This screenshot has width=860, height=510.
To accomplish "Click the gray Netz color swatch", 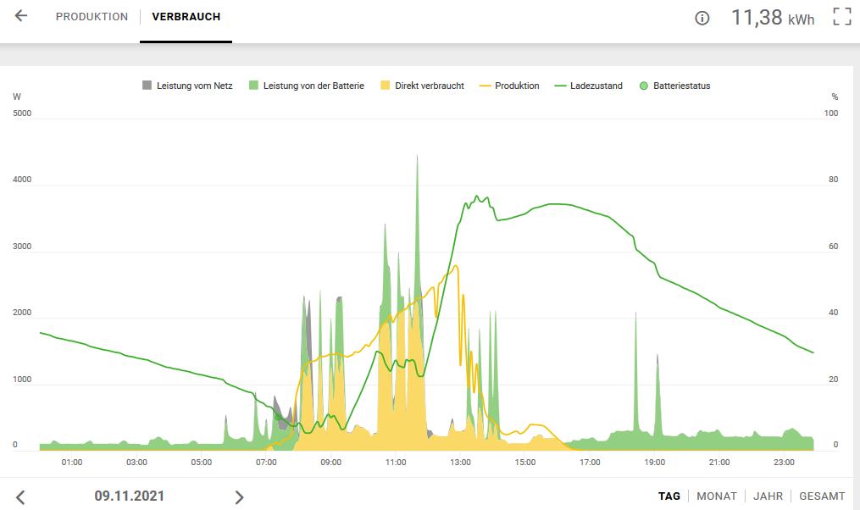I will [x=147, y=85].
